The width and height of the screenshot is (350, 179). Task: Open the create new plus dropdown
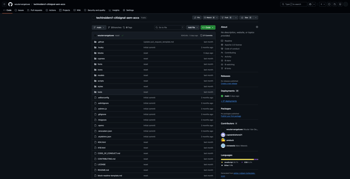(322, 4)
